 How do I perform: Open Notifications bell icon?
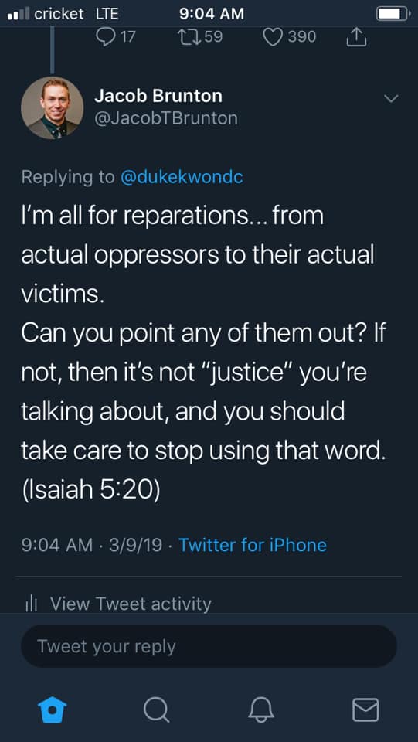tap(261, 710)
